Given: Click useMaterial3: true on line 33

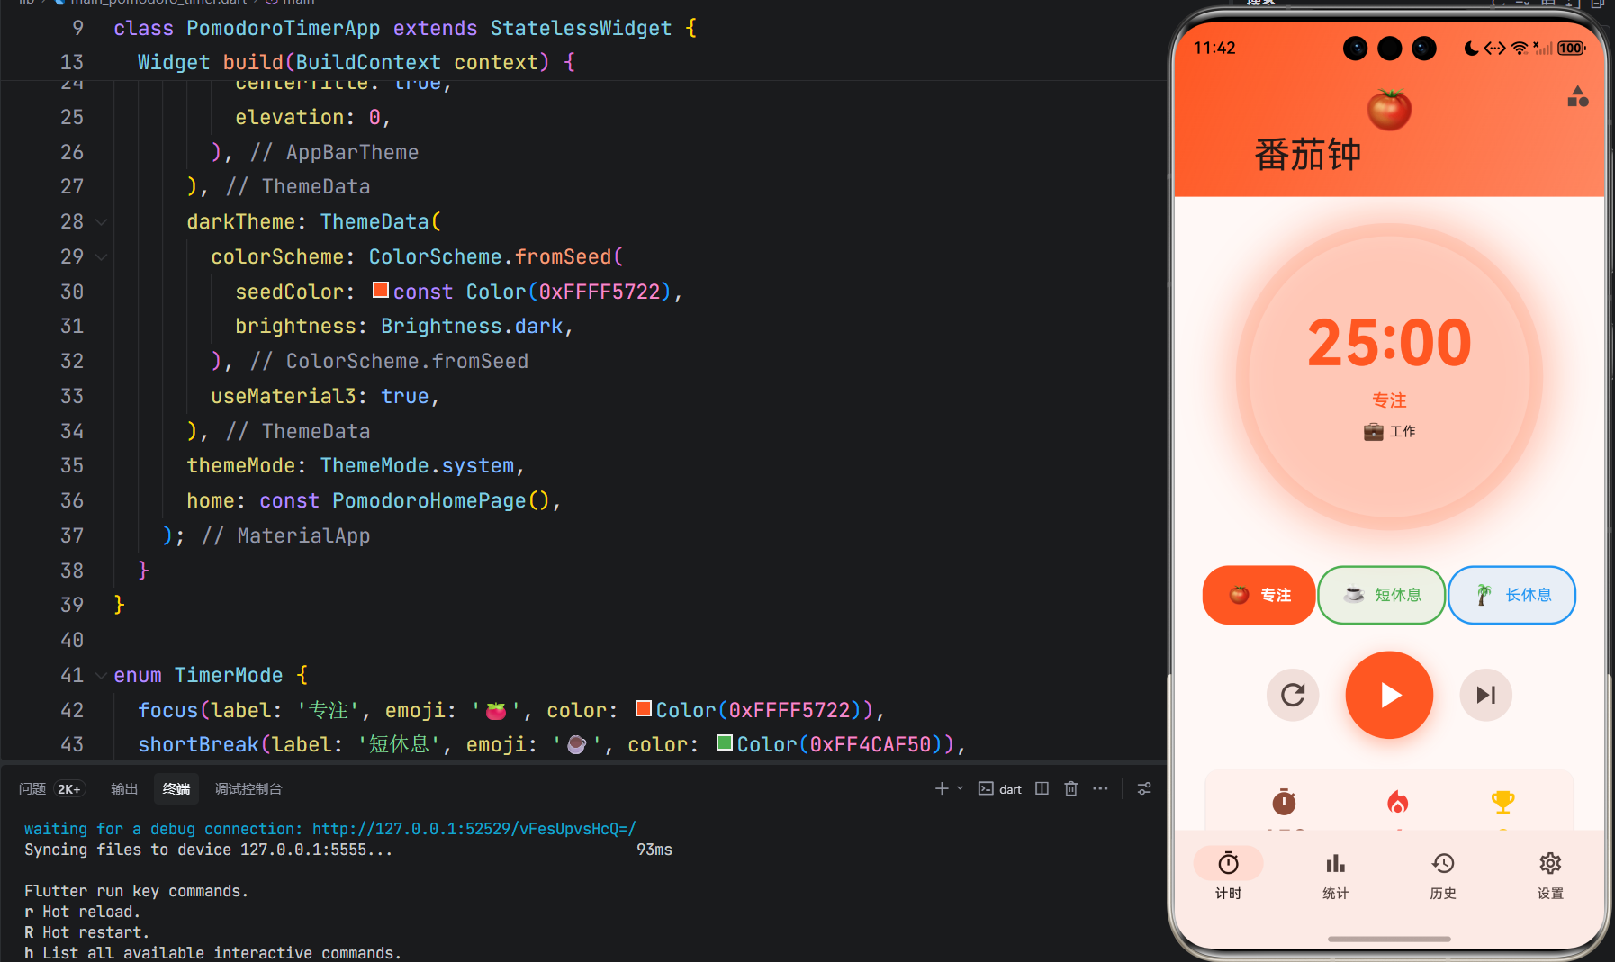Looking at the screenshot, I should click(x=320, y=397).
